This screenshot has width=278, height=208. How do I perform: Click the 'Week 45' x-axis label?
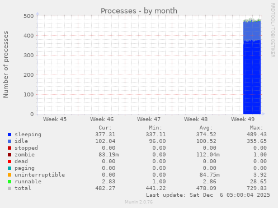pyautogui.click(x=55, y=119)
